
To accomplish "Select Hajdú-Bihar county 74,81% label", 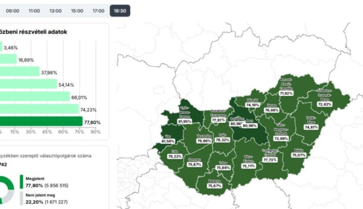I will pos(311,127).
